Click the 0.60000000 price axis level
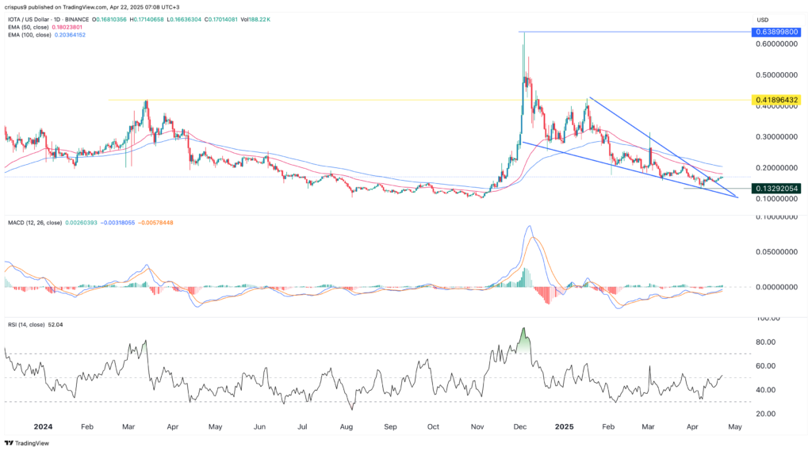The width and height of the screenshot is (812, 451). pyautogui.click(x=776, y=44)
